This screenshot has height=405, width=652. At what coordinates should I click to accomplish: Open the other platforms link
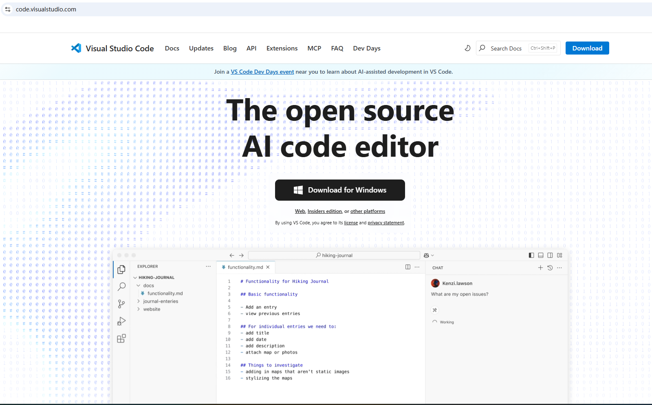[368, 211]
